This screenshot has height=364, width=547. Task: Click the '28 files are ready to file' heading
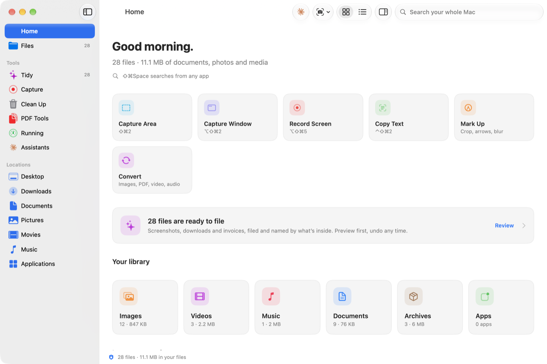(186, 221)
